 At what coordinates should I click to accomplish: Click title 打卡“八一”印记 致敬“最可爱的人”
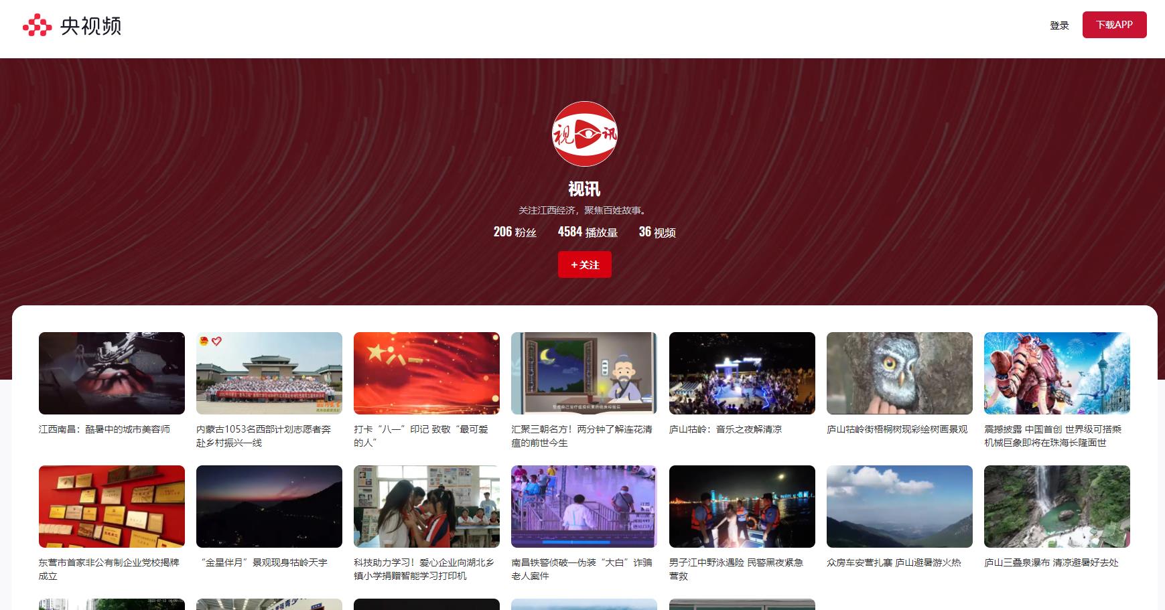coord(421,436)
